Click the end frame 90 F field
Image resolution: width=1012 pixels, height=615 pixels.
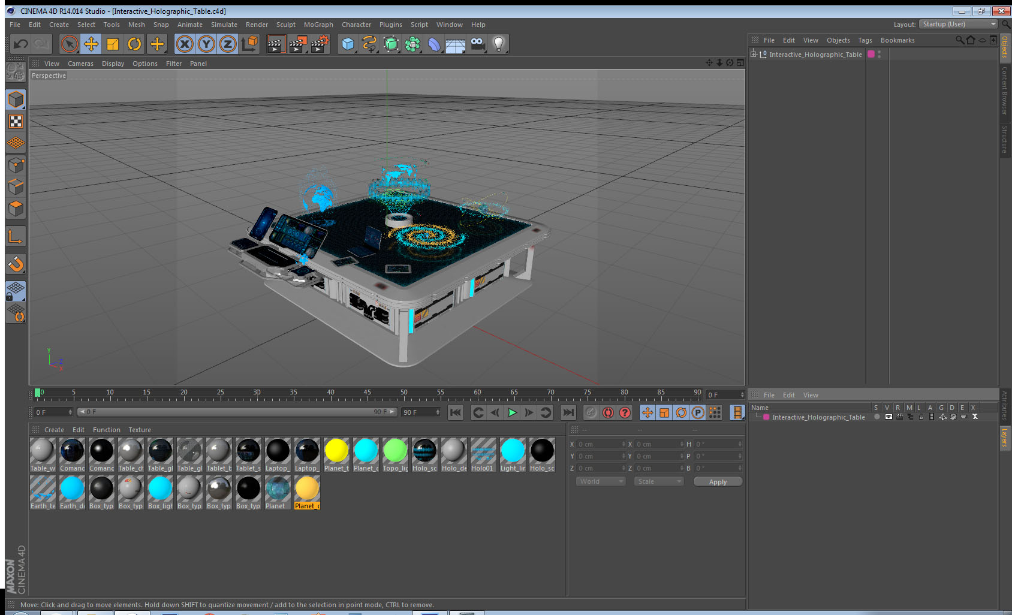(421, 412)
